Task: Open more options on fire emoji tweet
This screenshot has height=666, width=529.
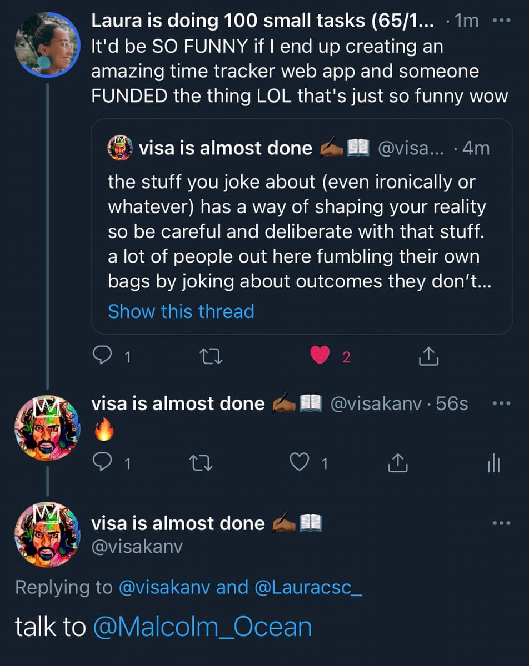Action: 501,403
